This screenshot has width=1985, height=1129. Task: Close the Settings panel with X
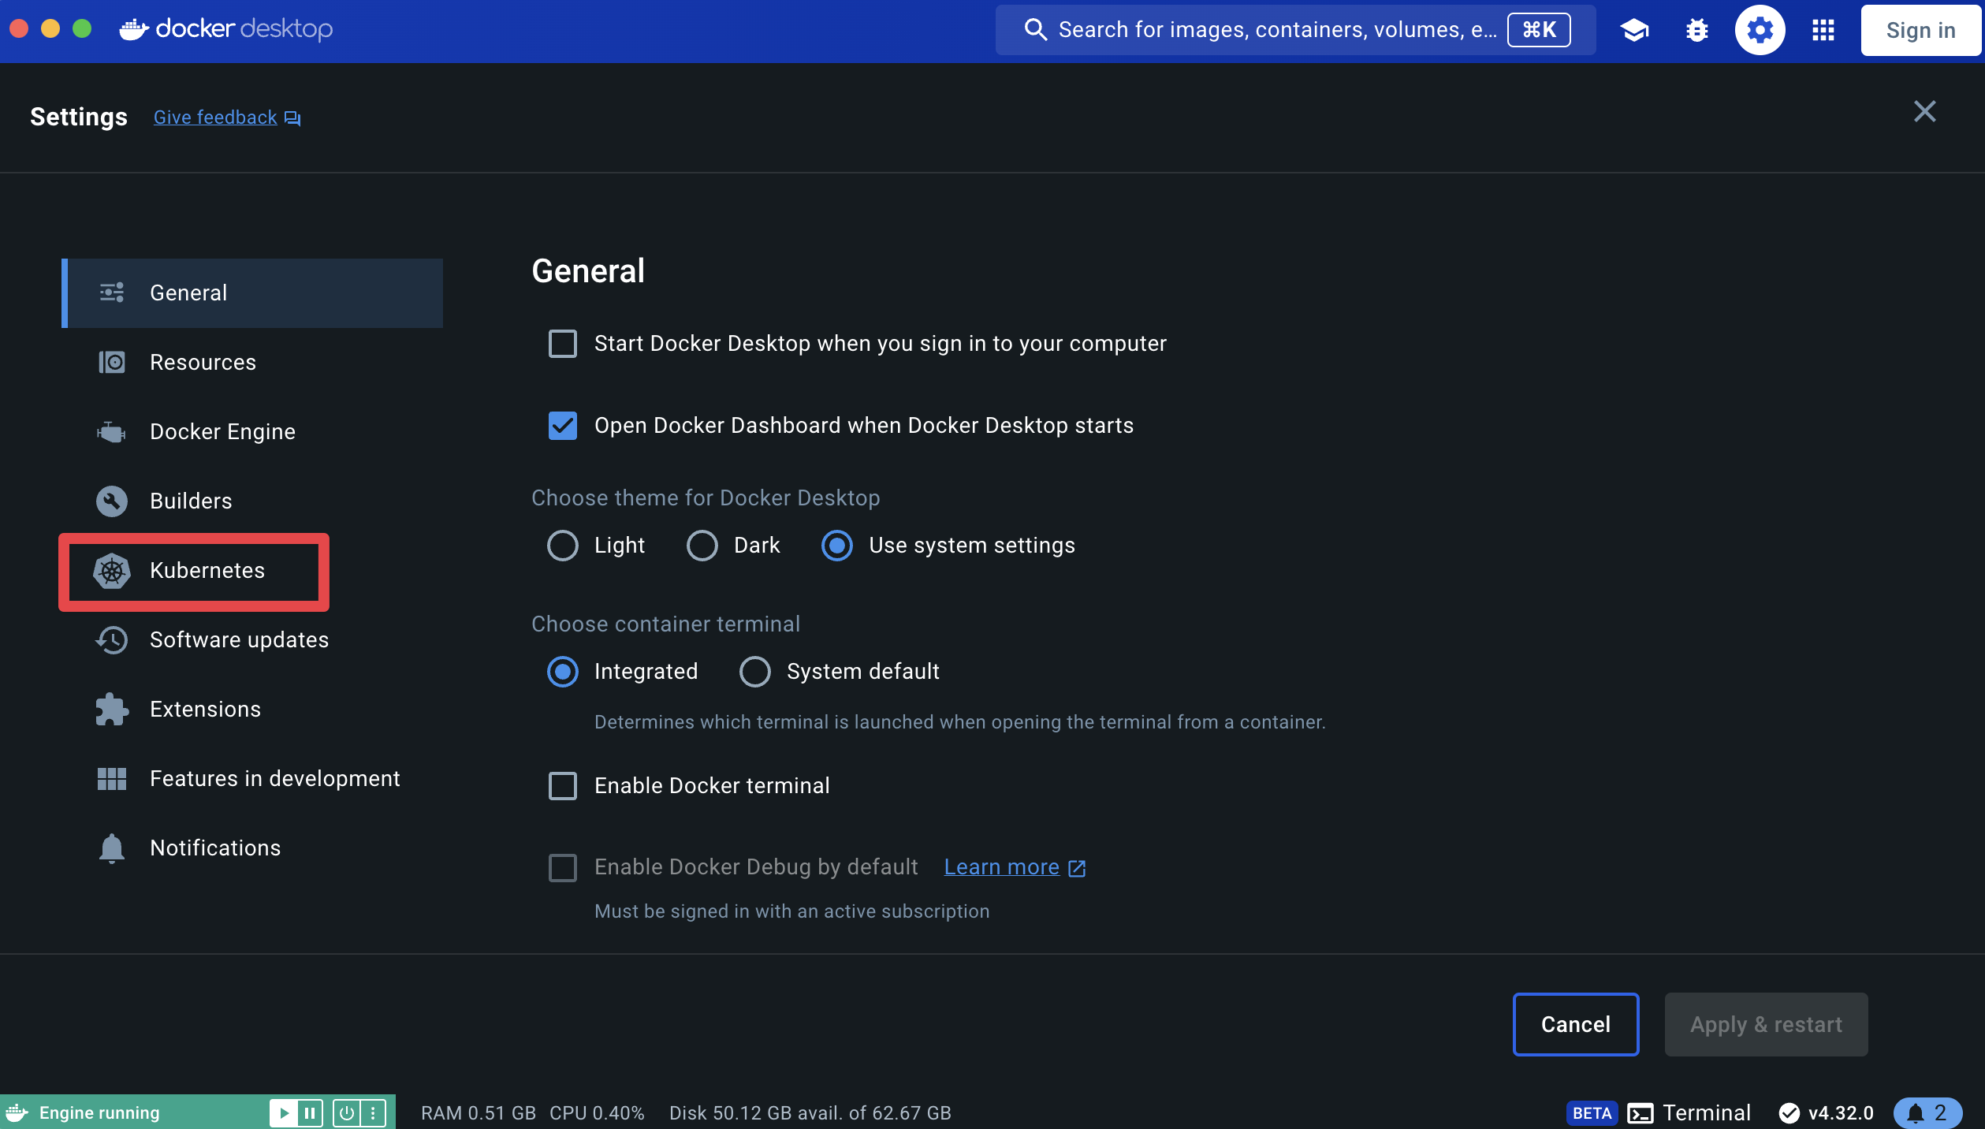pos(1924,112)
